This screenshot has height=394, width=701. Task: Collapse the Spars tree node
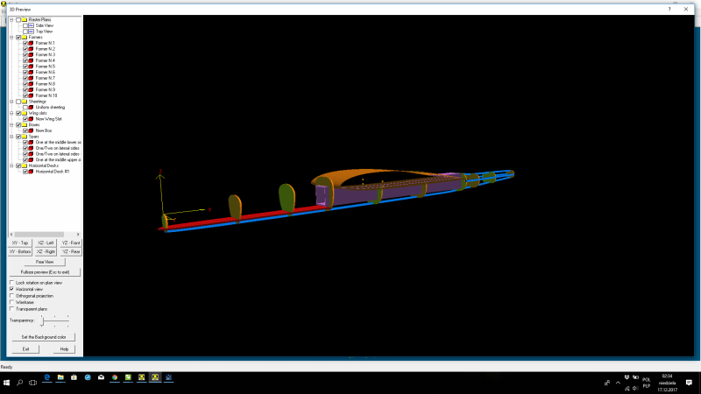[x=11, y=136]
